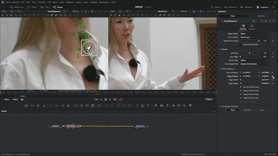The image size is (278, 156).
Task: Open the Border Type dropdown
Action: (254, 60)
